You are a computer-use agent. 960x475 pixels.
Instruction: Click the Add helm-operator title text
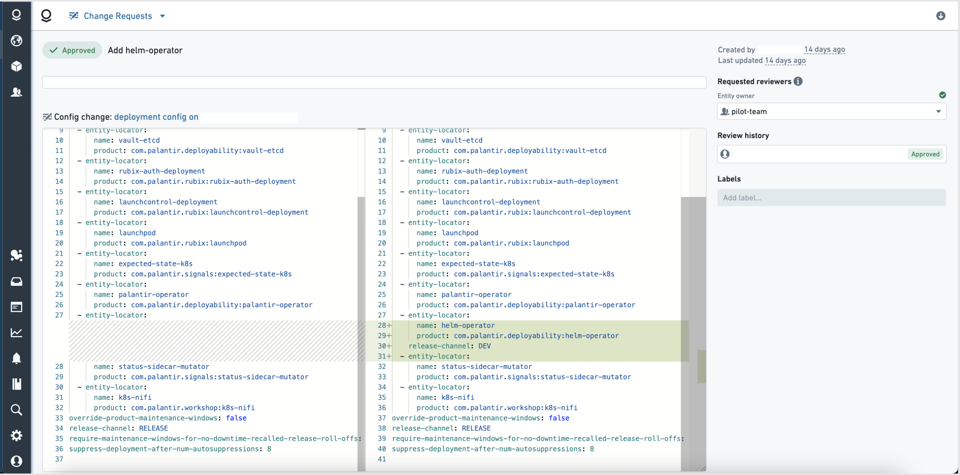[145, 50]
